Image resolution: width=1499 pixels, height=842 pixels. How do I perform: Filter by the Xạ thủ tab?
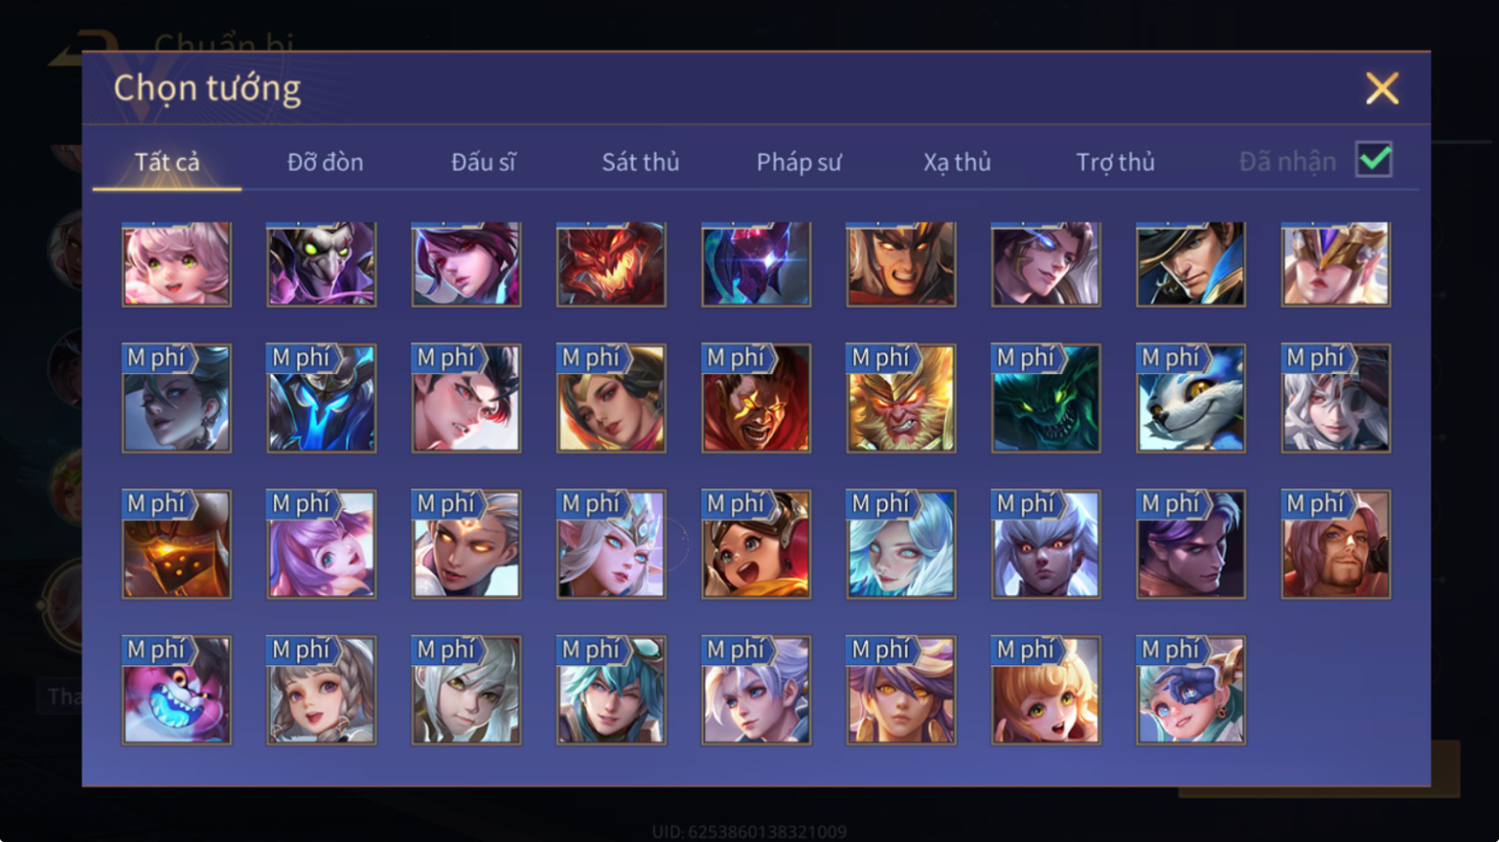pyautogui.click(x=957, y=162)
